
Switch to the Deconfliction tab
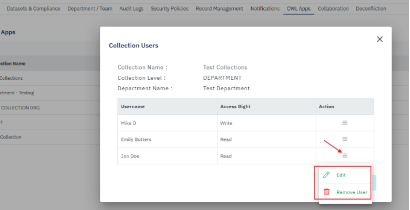point(371,9)
